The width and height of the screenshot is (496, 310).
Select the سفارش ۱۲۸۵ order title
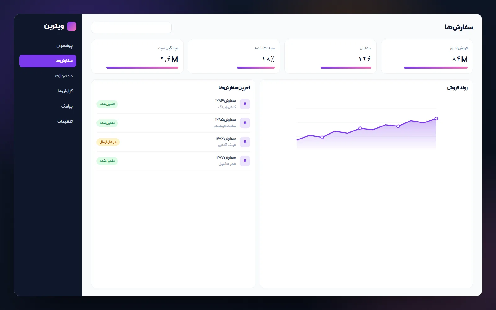[x=226, y=120]
